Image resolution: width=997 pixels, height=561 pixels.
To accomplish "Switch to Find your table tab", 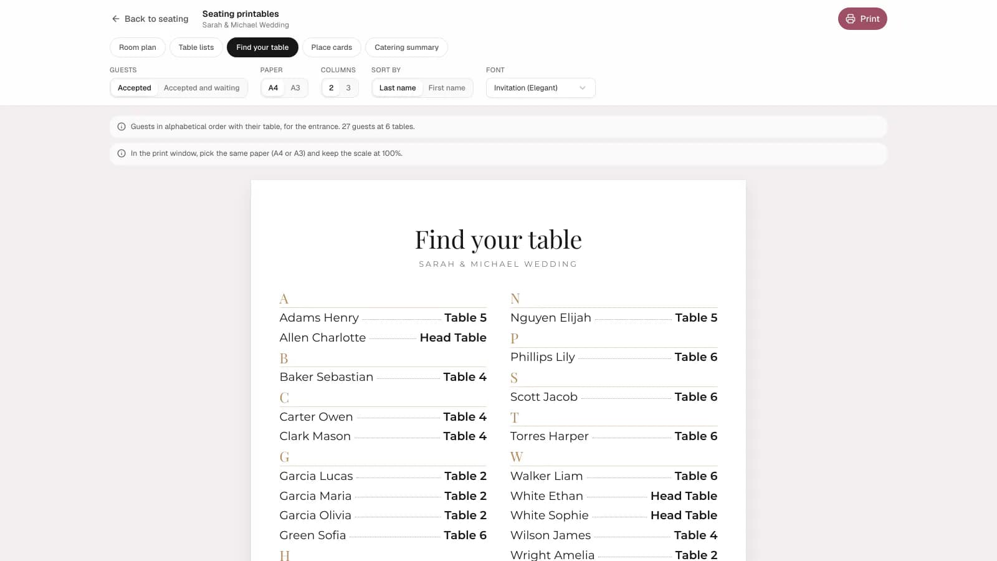I will pos(262,47).
